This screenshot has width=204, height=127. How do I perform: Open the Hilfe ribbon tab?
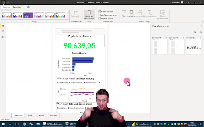tap(28, 7)
